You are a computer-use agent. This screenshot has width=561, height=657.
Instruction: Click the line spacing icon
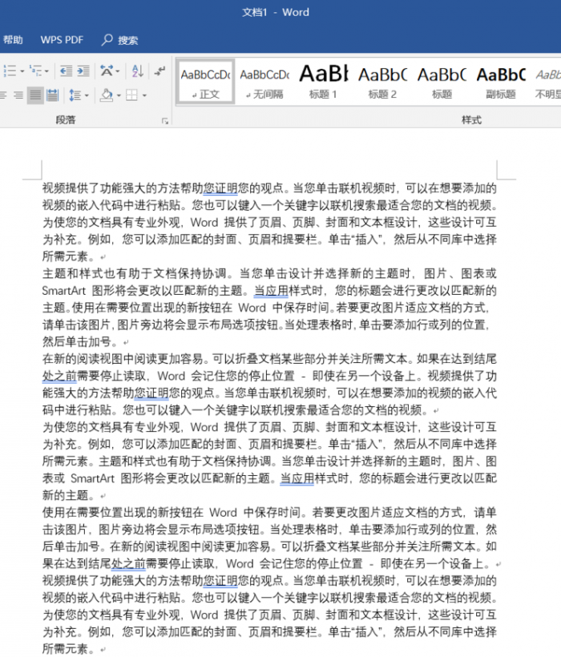74,95
